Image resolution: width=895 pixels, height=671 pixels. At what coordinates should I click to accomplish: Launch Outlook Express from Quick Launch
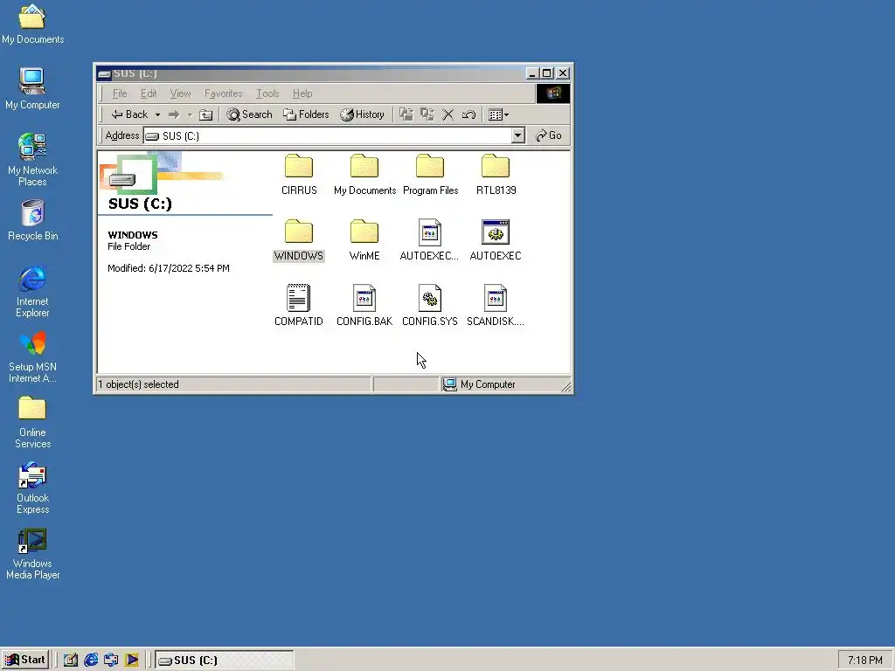click(x=111, y=661)
